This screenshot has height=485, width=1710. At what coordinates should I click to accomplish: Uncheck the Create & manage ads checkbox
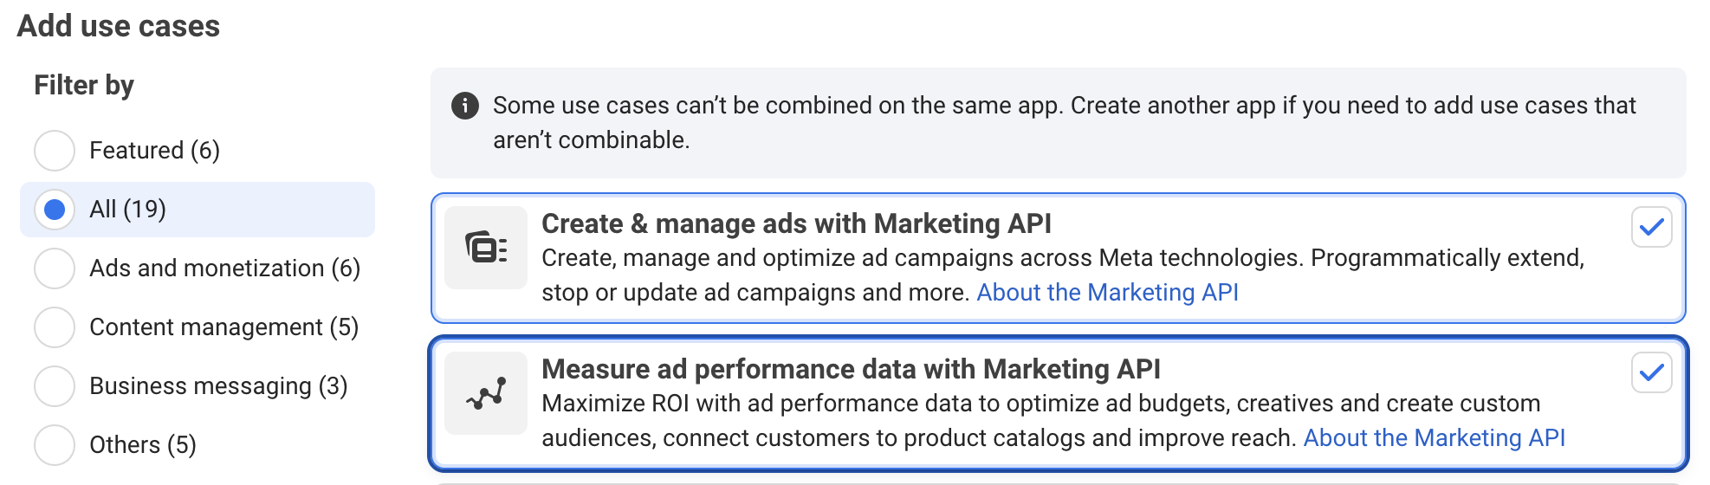pos(1651,227)
